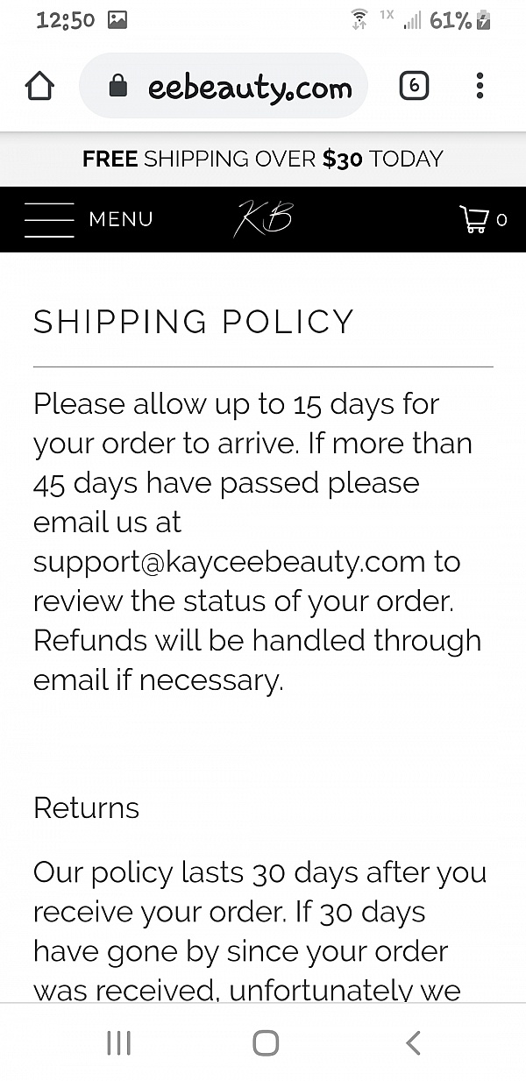Tap the battery indicator in status bar
This screenshot has width=526, height=1081.
click(482, 20)
